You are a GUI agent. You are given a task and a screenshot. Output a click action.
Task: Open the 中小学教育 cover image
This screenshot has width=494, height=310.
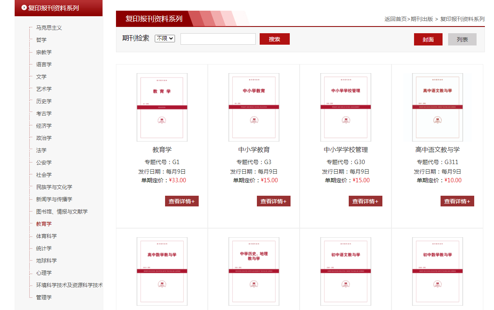[x=254, y=107]
